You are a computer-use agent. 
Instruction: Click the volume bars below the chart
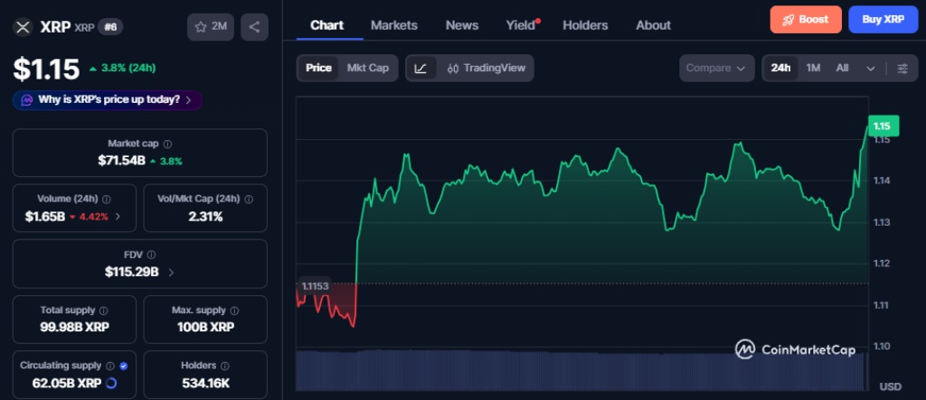[x=581, y=370]
